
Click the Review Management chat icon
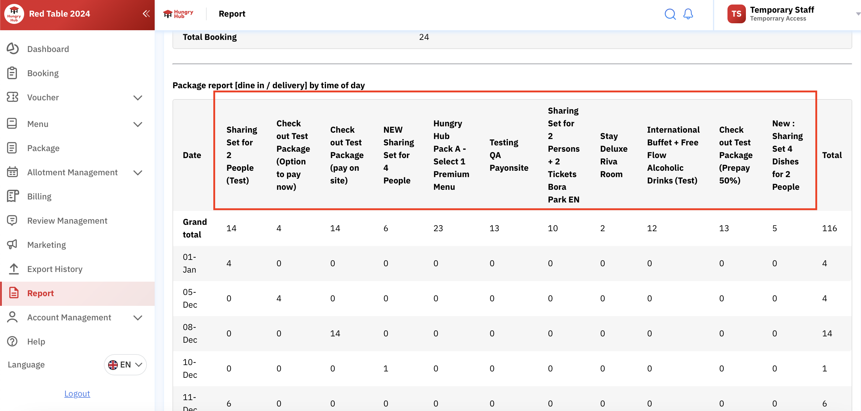tap(12, 220)
